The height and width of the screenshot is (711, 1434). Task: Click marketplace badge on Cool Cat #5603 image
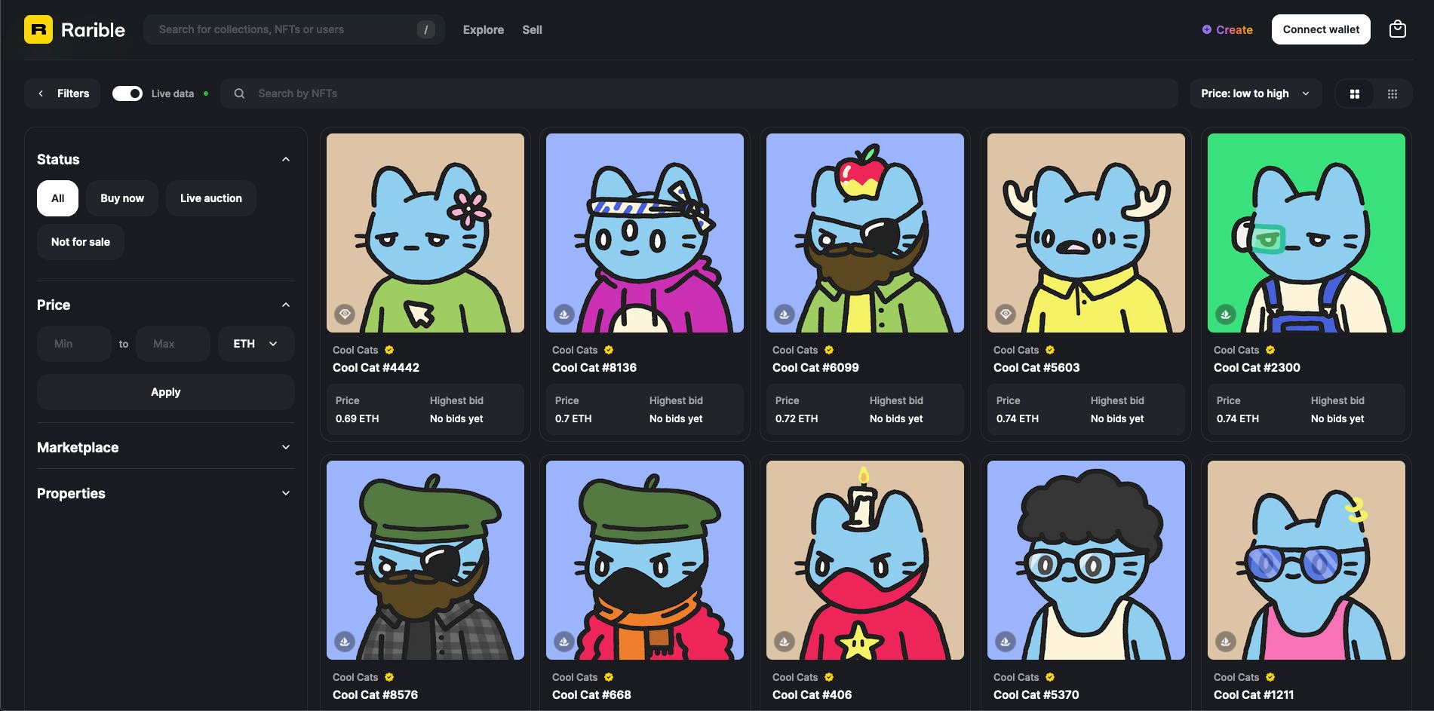coord(1006,314)
